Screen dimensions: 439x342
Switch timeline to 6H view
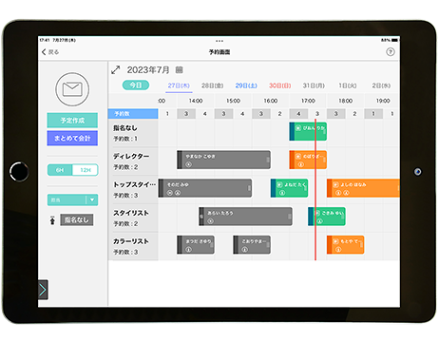click(60, 170)
